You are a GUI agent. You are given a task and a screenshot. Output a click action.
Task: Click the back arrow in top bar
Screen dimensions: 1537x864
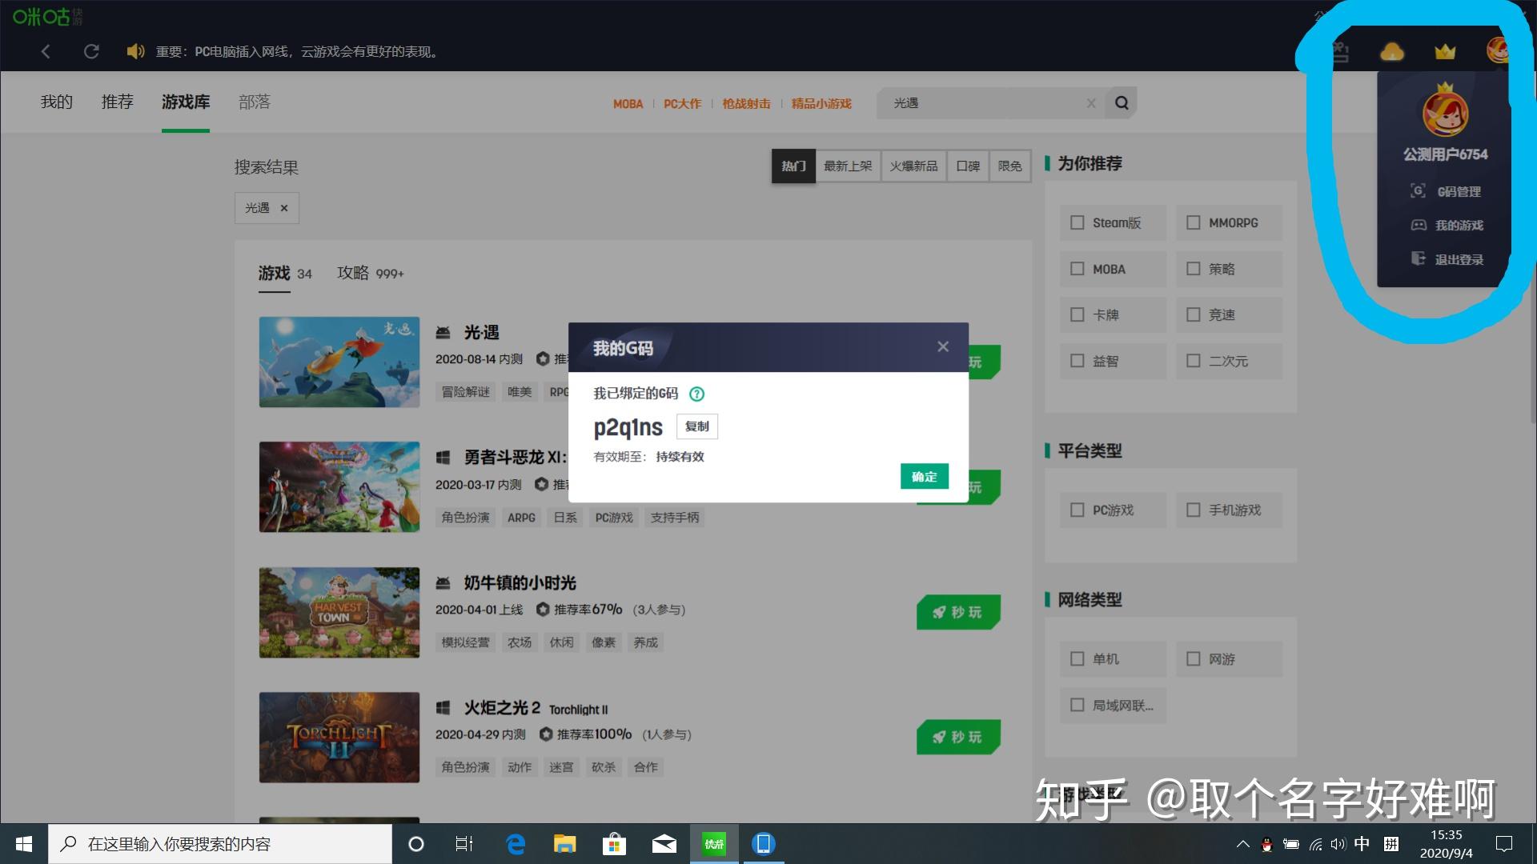click(46, 51)
